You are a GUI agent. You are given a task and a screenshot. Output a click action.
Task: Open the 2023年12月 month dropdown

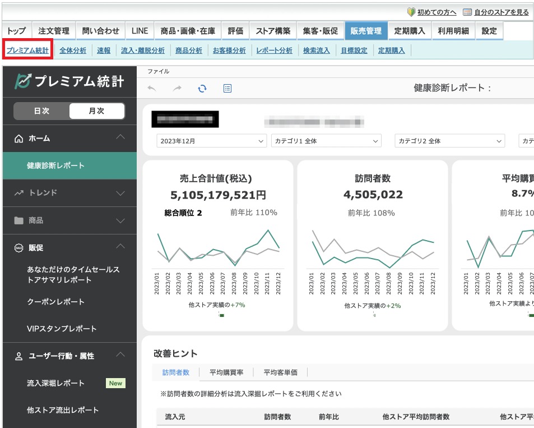(x=212, y=141)
